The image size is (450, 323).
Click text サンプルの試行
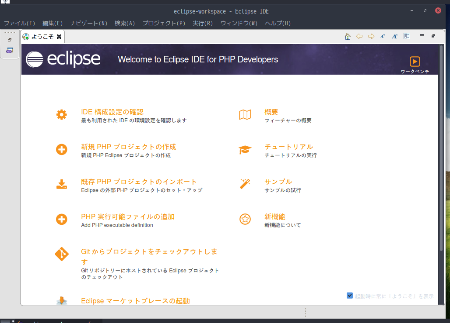[x=283, y=190]
